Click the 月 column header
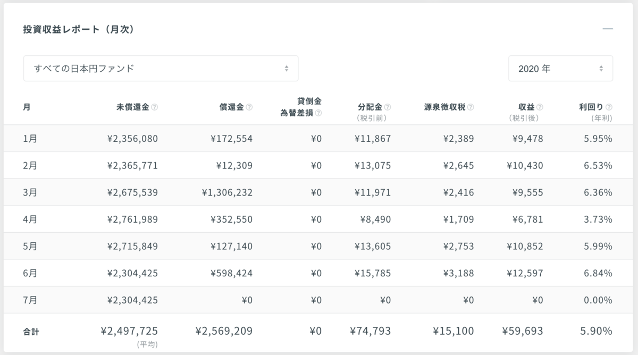Screen dimensions: 638x355 click(x=27, y=107)
